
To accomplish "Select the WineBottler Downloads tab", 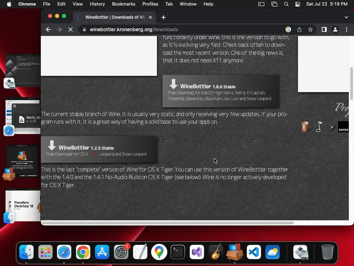I will [114, 17].
